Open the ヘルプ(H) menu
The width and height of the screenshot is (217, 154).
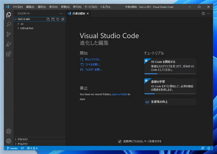coord(105,7)
